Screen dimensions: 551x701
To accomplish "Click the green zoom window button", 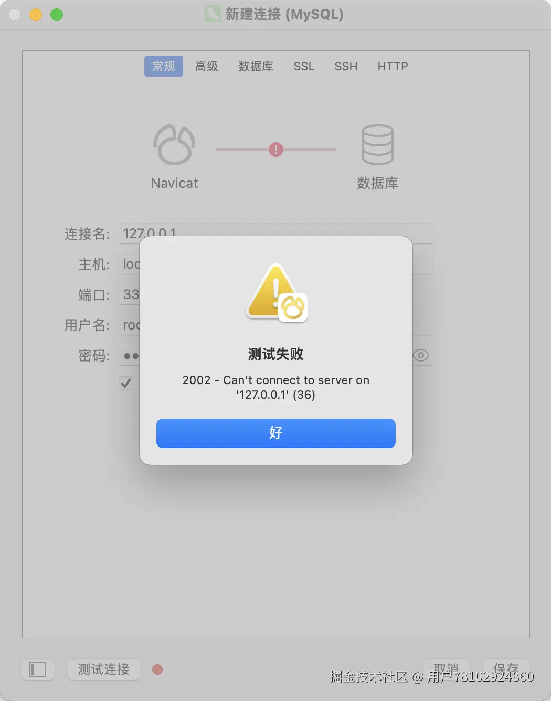I will click(57, 15).
